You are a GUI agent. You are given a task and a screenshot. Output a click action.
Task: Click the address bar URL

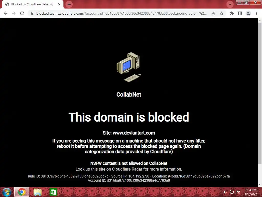coord(121,13)
